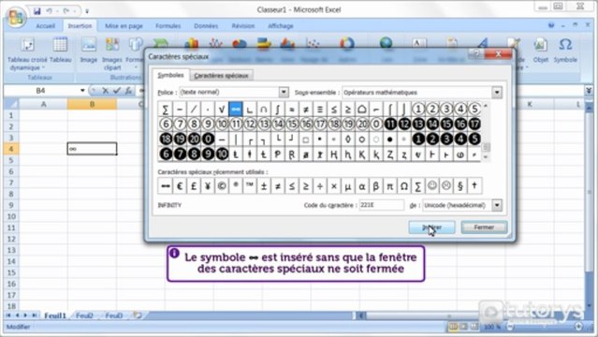Viewport: 598px width, 337px height.
Task: Insert an Objet from the ribbon
Action: pyautogui.click(x=541, y=50)
